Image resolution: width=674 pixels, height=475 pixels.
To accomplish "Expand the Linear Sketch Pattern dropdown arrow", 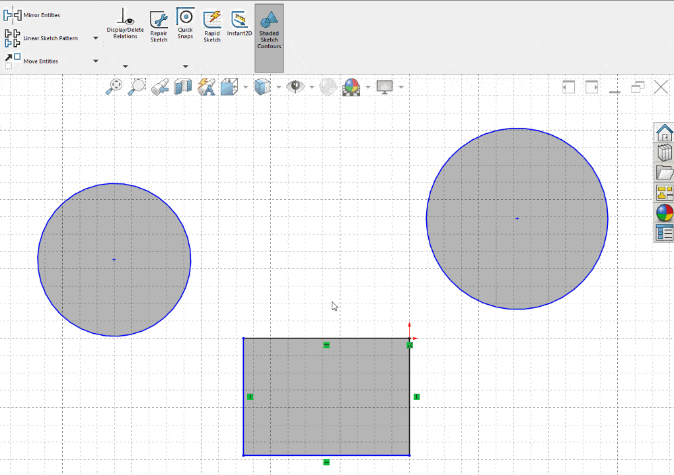I will pos(96,38).
